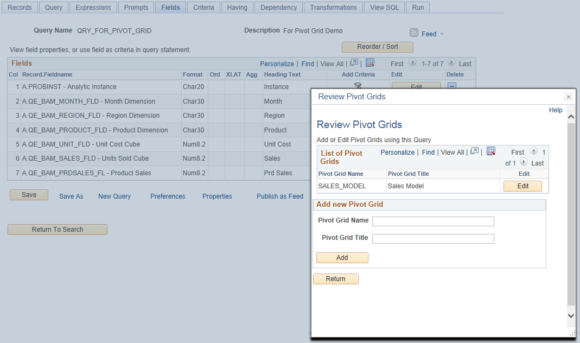Click the Return To Search button
The width and height of the screenshot is (580, 343).
click(57, 230)
